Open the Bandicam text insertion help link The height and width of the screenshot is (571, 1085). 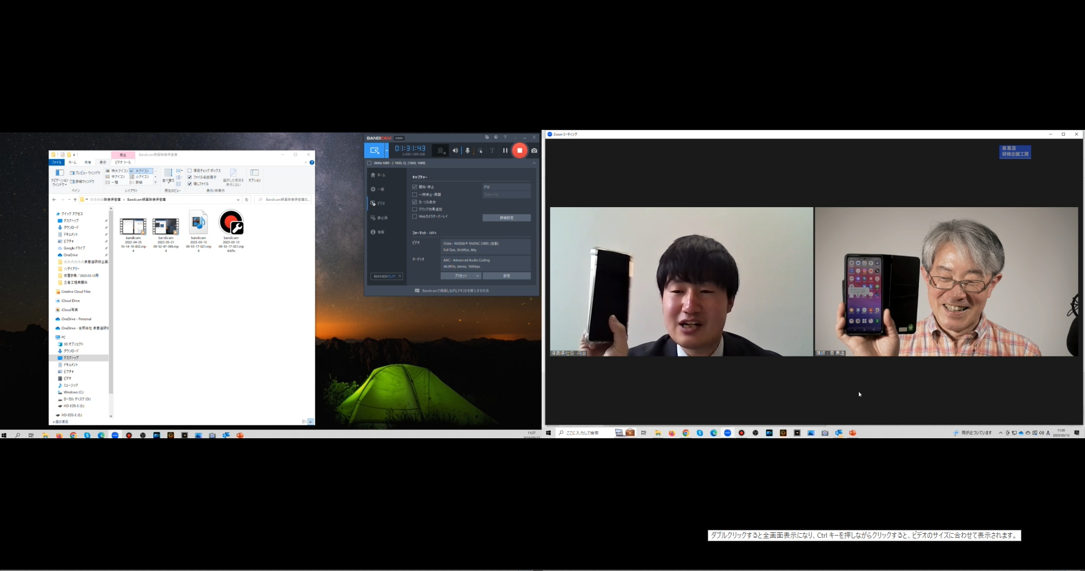[452, 291]
